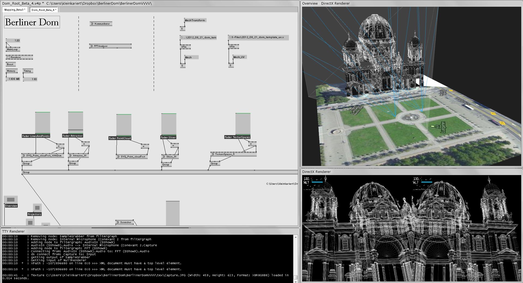This screenshot has height=283, width=523.
Task: Click the TextureSpaces_5 subpatch icon
Action: click(x=213, y=154)
